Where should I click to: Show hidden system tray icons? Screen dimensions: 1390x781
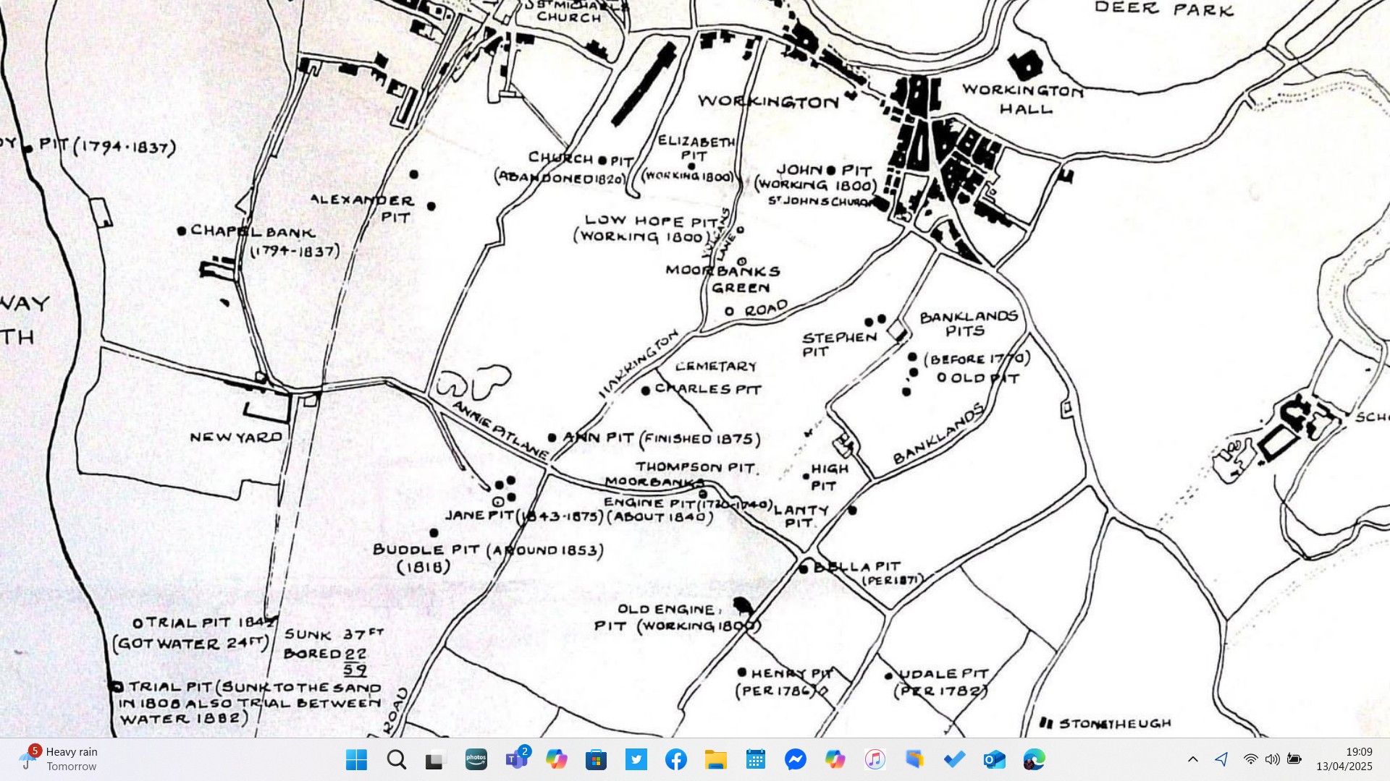(x=1193, y=759)
